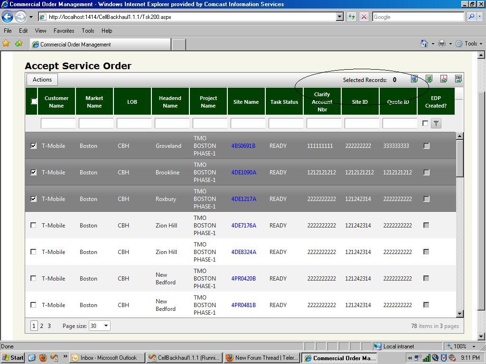Screen dimensions: 486x364
Task: Go to the browser Home page icon
Action: click(424, 44)
